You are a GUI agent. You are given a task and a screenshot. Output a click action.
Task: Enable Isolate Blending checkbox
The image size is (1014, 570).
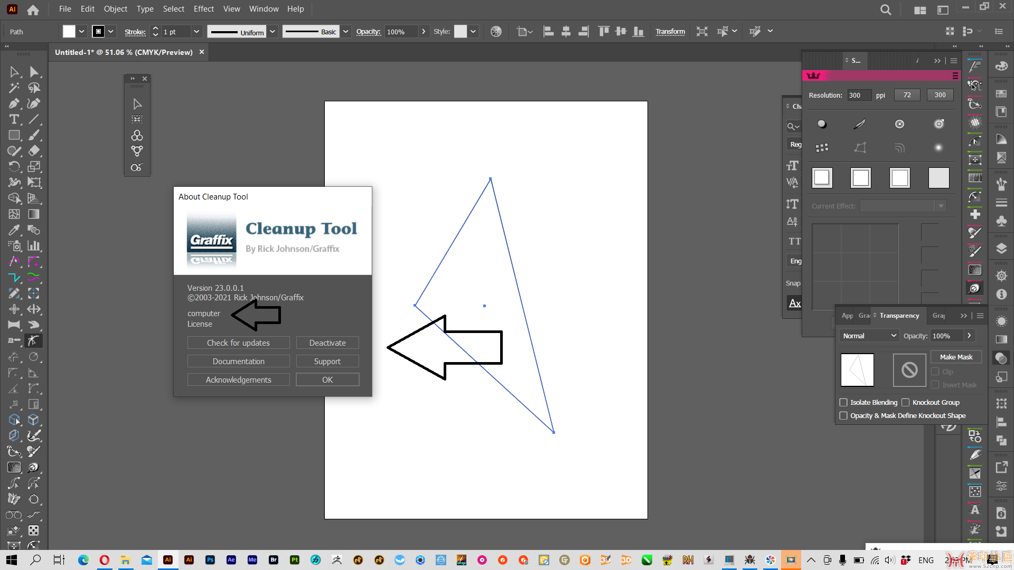click(x=843, y=402)
